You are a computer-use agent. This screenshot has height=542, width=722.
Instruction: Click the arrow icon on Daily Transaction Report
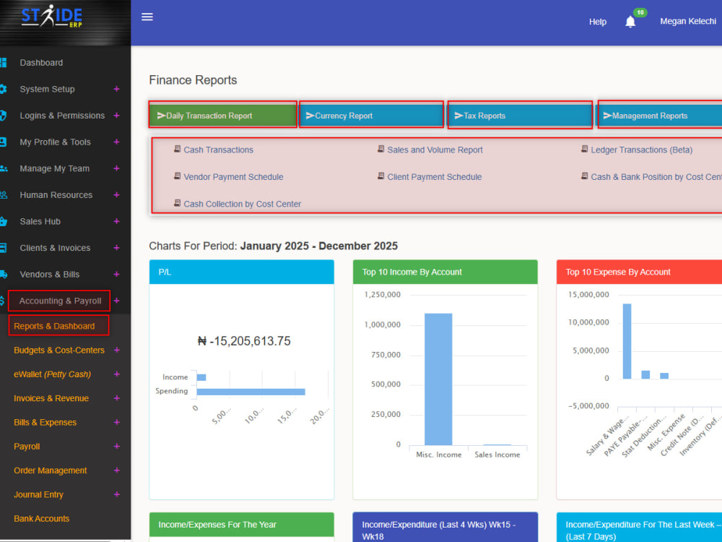click(161, 116)
